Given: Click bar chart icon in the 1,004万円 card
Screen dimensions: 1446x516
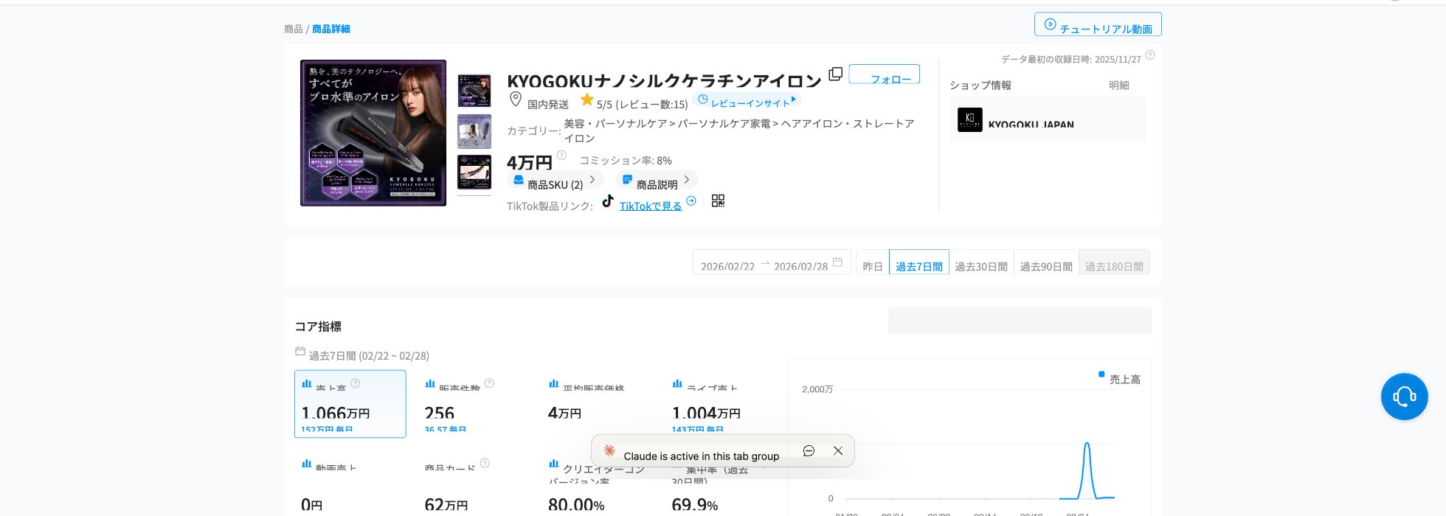Looking at the screenshot, I should coord(677,383).
